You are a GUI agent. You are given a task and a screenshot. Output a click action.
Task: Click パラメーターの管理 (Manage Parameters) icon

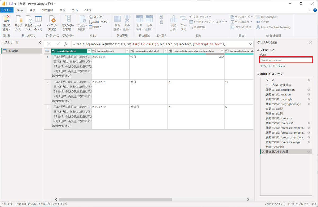coord(68,19)
